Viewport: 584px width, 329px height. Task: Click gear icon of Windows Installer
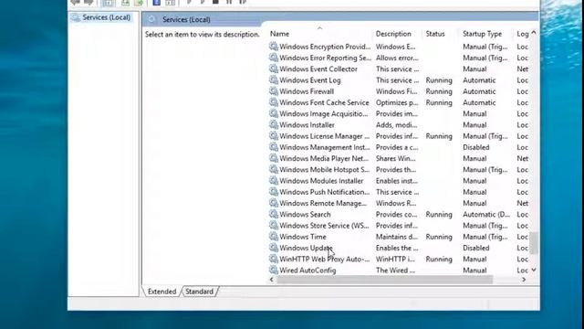click(274, 124)
